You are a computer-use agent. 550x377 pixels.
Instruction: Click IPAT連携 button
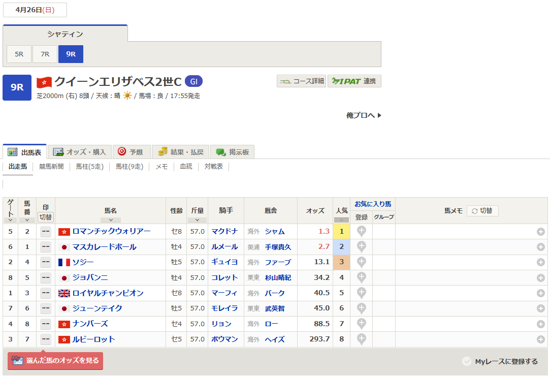(354, 81)
